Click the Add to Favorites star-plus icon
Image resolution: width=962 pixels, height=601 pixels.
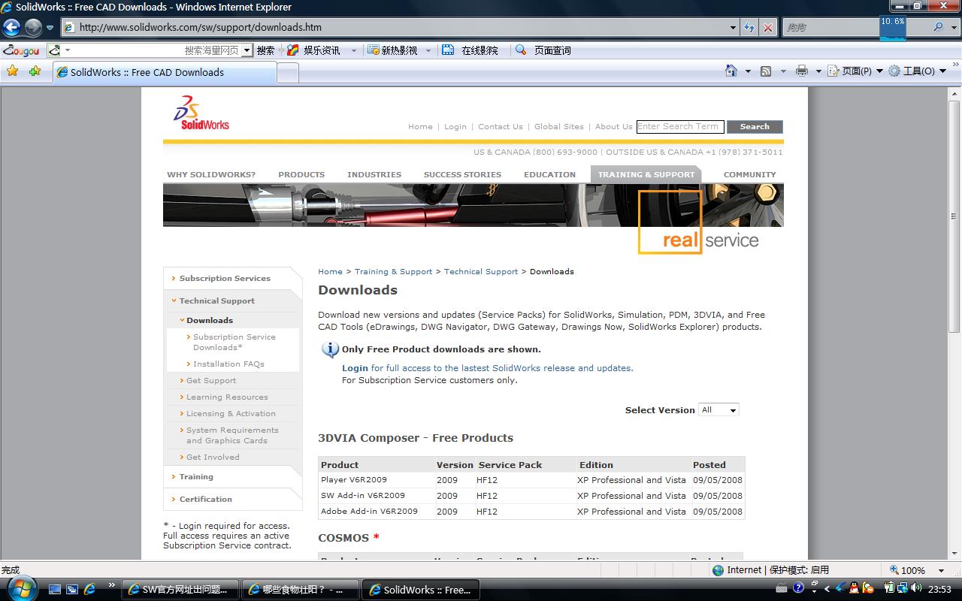click(35, 71)
